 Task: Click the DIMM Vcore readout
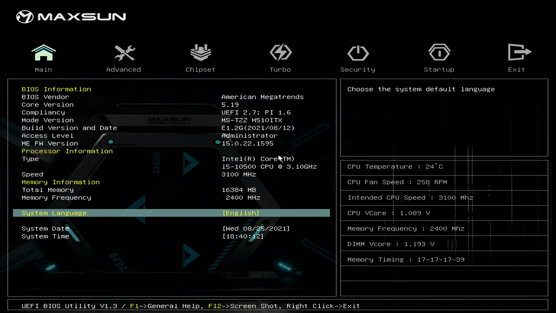click(x=391, y=244)
